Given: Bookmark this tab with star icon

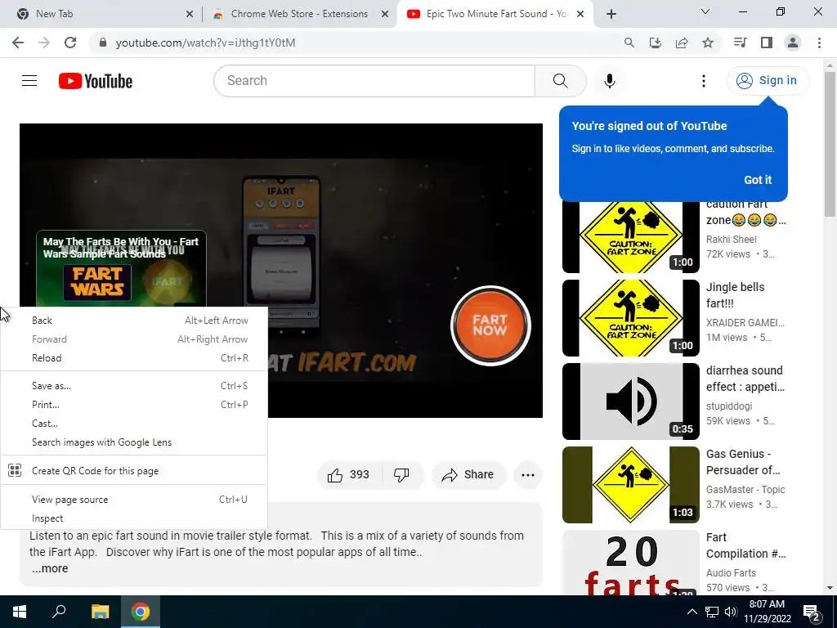Looking at the screenshot, I should pyautogui.click(x=708, y=43).
